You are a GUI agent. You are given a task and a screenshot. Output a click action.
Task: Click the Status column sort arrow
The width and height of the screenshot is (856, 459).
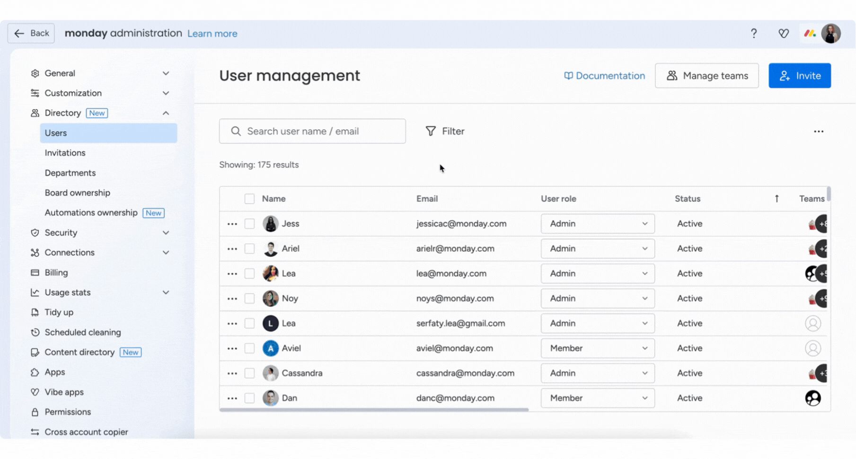(x=777, y=199)
